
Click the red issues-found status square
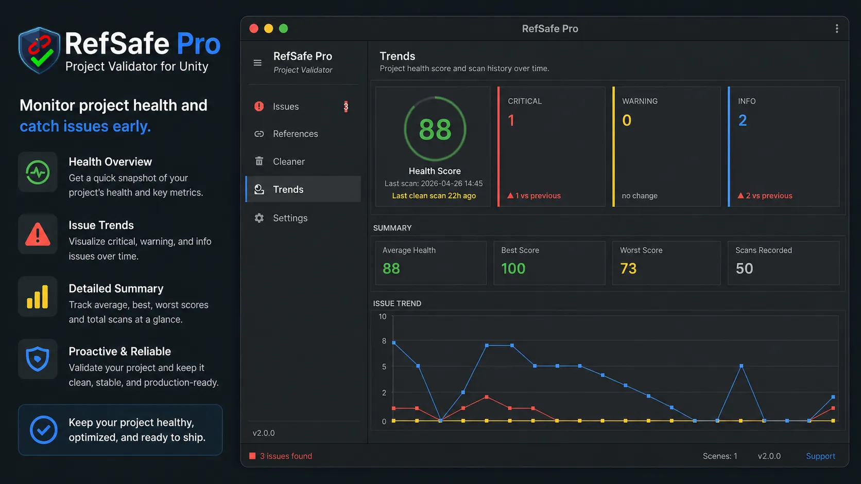[x=252, y=456]
